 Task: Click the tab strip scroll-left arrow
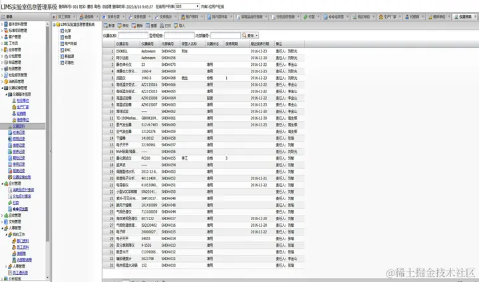point(54,17)
